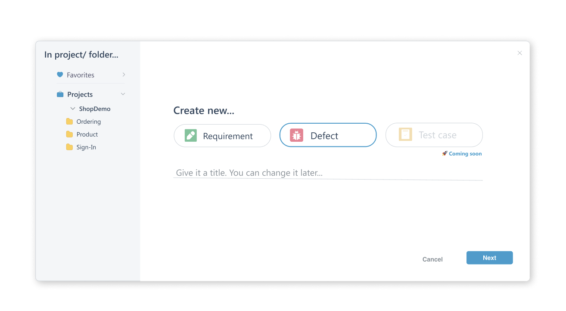Cancel the create new dialog
This screenshot has height=311, width=566.
pos(432,259)
